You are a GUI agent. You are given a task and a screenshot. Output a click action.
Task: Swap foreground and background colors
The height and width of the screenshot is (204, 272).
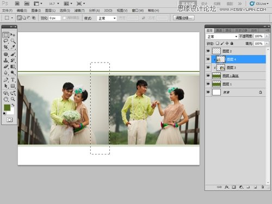[x=13, y=105]
